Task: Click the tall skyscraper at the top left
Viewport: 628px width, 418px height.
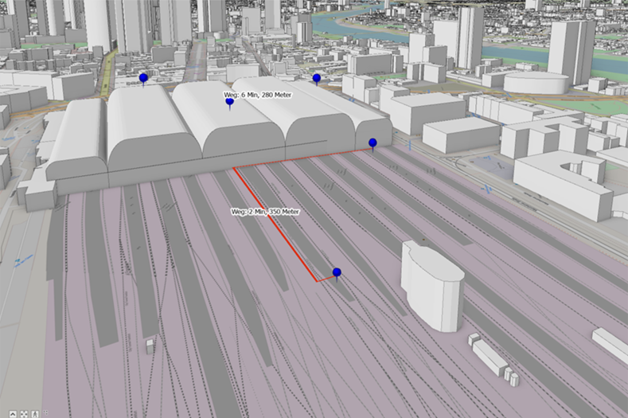Action: point(97,24)
